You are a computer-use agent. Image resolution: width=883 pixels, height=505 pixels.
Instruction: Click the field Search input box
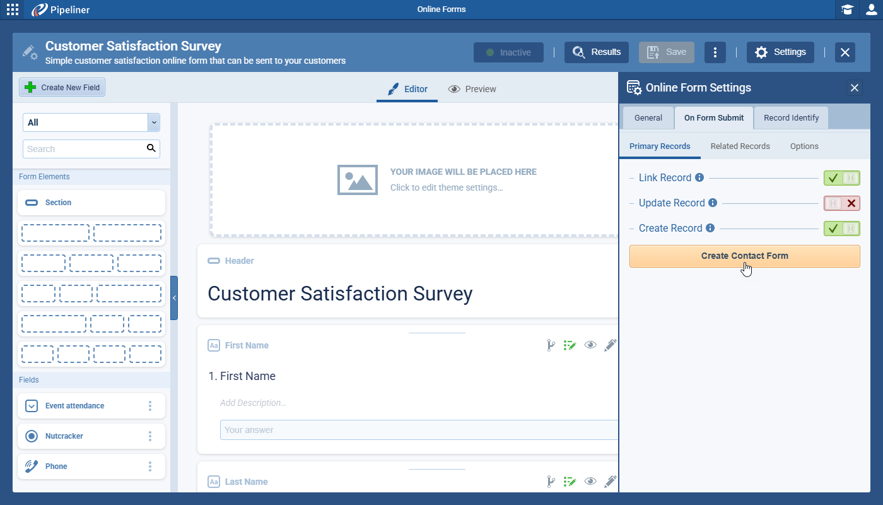pos(85,149)
